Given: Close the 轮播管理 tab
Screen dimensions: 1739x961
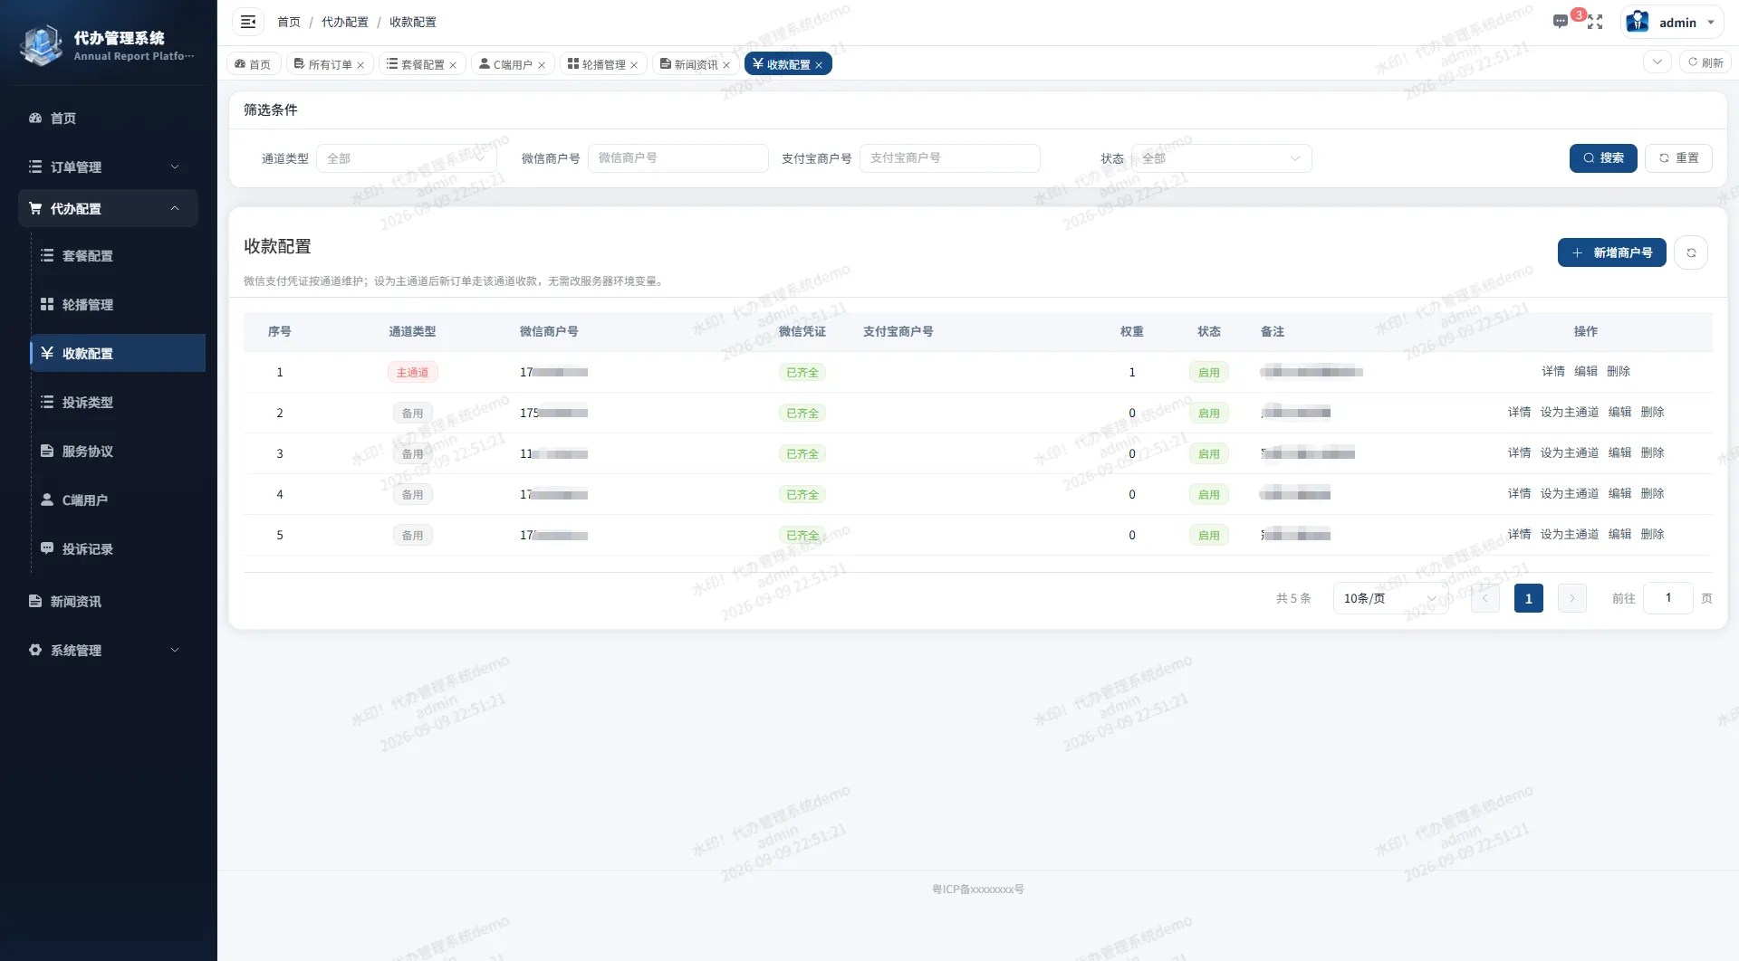Looking at the screenshot, I should pyautogui.click(x=634, y=65).
